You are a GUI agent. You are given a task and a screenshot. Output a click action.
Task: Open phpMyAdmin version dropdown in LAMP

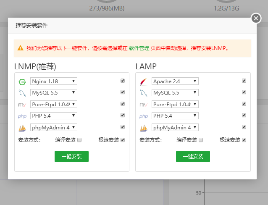(x=175, y=127)
